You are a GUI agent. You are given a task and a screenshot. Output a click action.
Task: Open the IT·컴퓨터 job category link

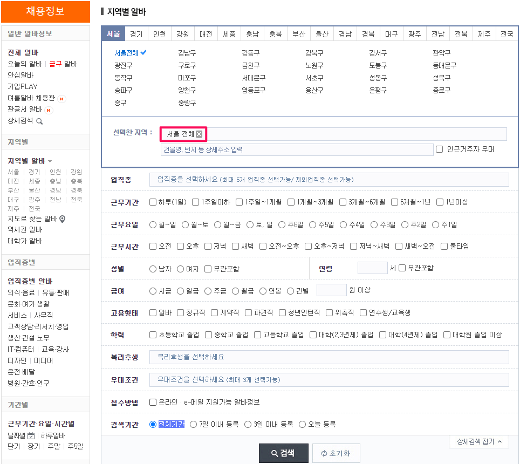tap(21, 349)
